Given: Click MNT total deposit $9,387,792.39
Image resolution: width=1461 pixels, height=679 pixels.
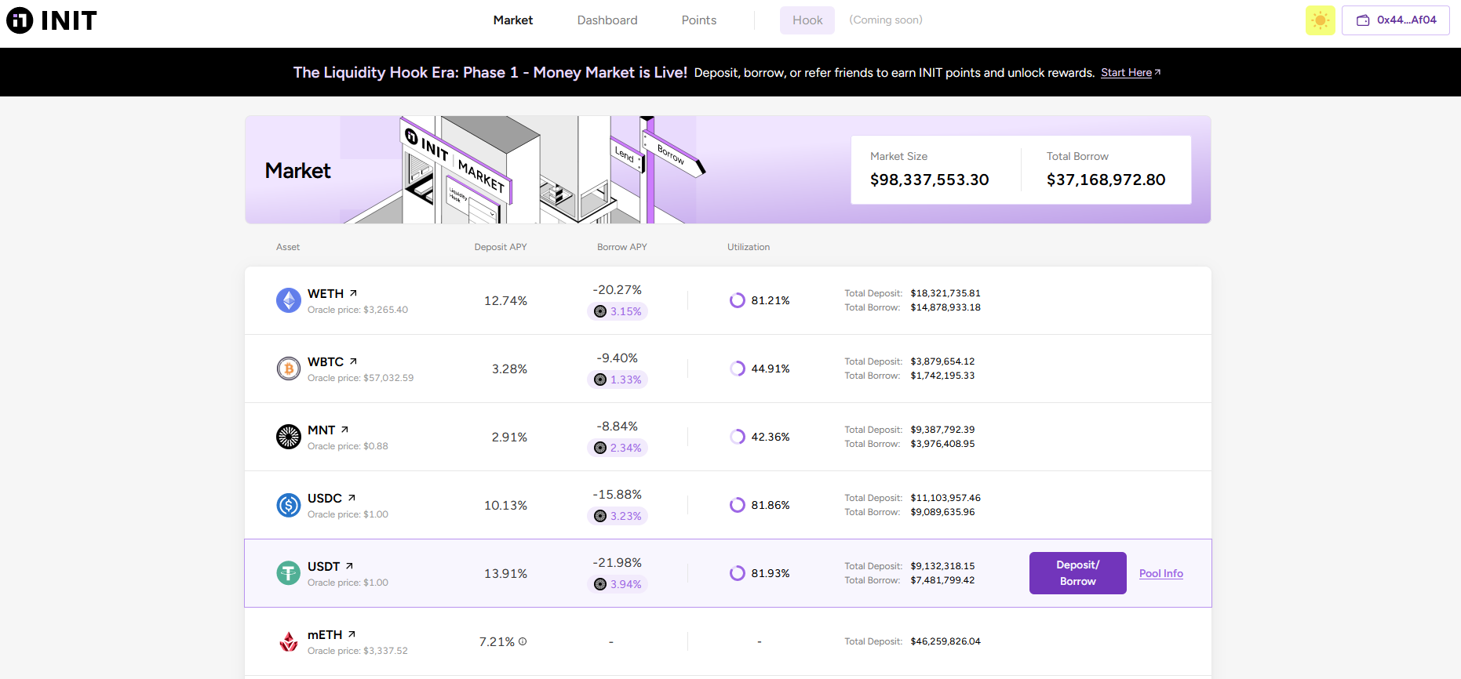Looking at the screenshot, I should point(942,430).
